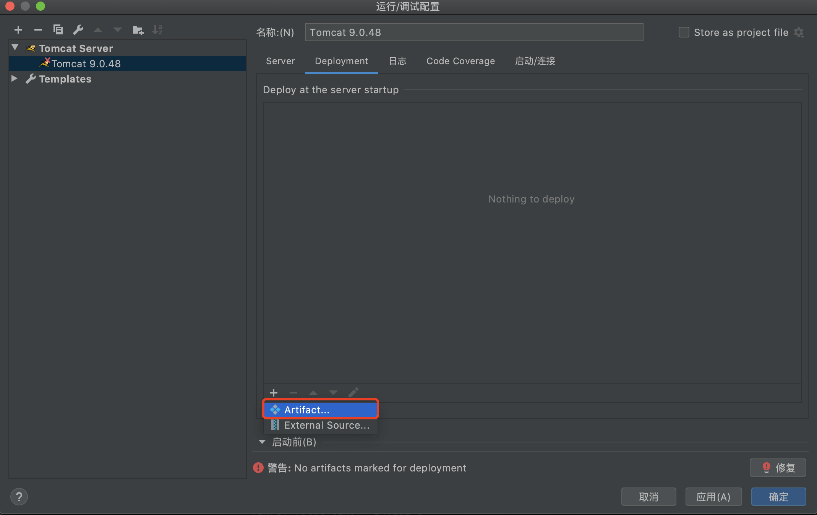Enable Store as project file checkbox

684,32
